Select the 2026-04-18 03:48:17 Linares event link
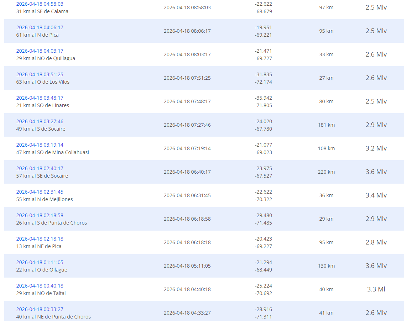Viewport: 406px width, 321px height. (40, 98)
